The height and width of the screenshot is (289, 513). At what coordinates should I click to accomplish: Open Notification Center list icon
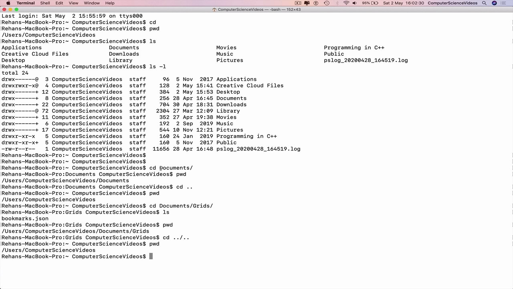(x=504, y=3)
